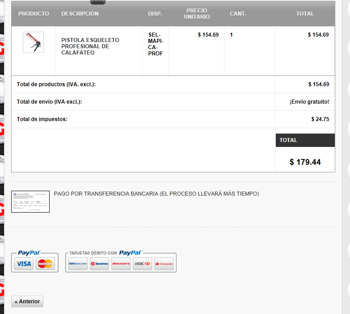Click the DESCRIPCIÓN column header
Viewport: 350px width, 314px height.
pyautogui.click(x=80, y=13)
